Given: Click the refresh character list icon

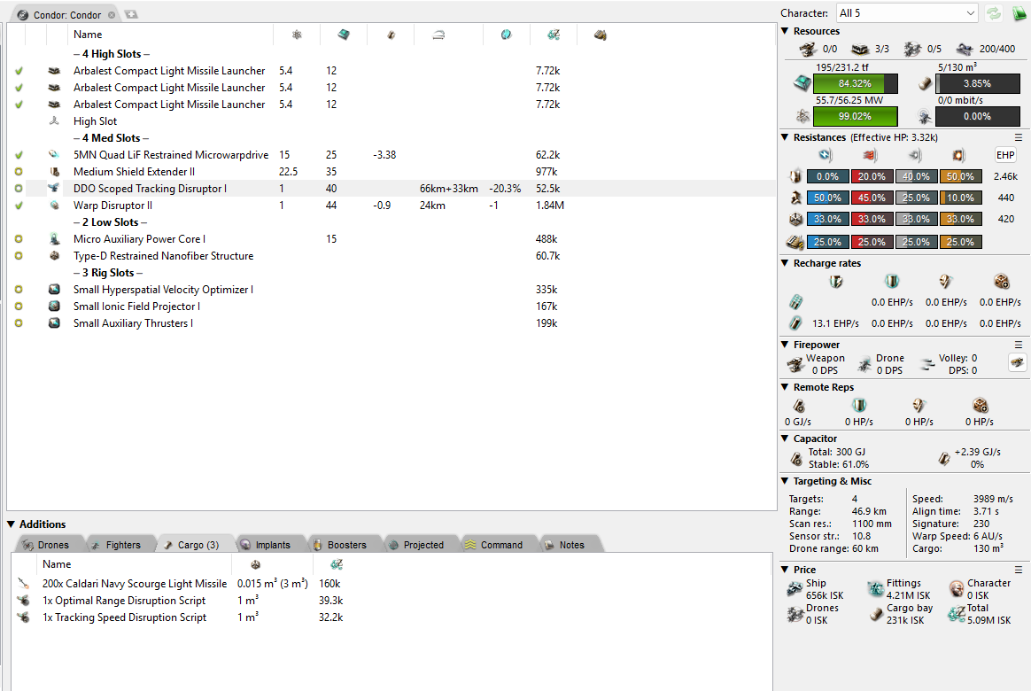Looking at the screenshot, I should [x=995, y=13].
